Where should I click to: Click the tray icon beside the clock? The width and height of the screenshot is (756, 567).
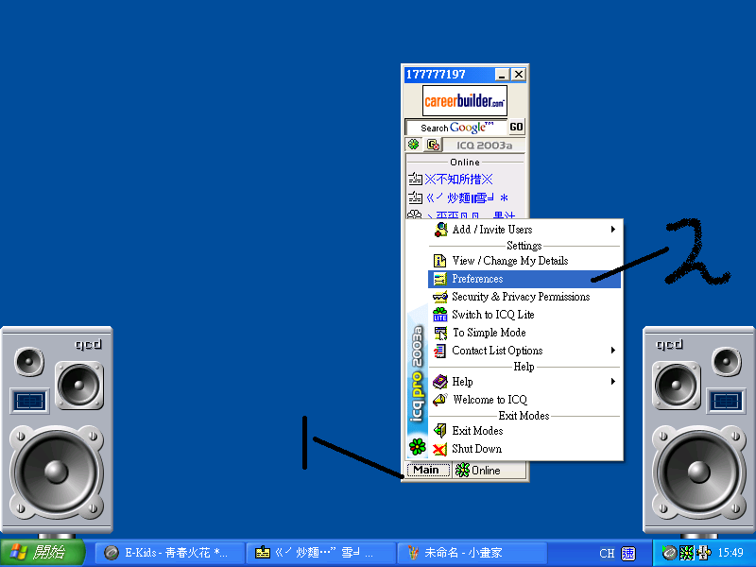tap(703, 553)
